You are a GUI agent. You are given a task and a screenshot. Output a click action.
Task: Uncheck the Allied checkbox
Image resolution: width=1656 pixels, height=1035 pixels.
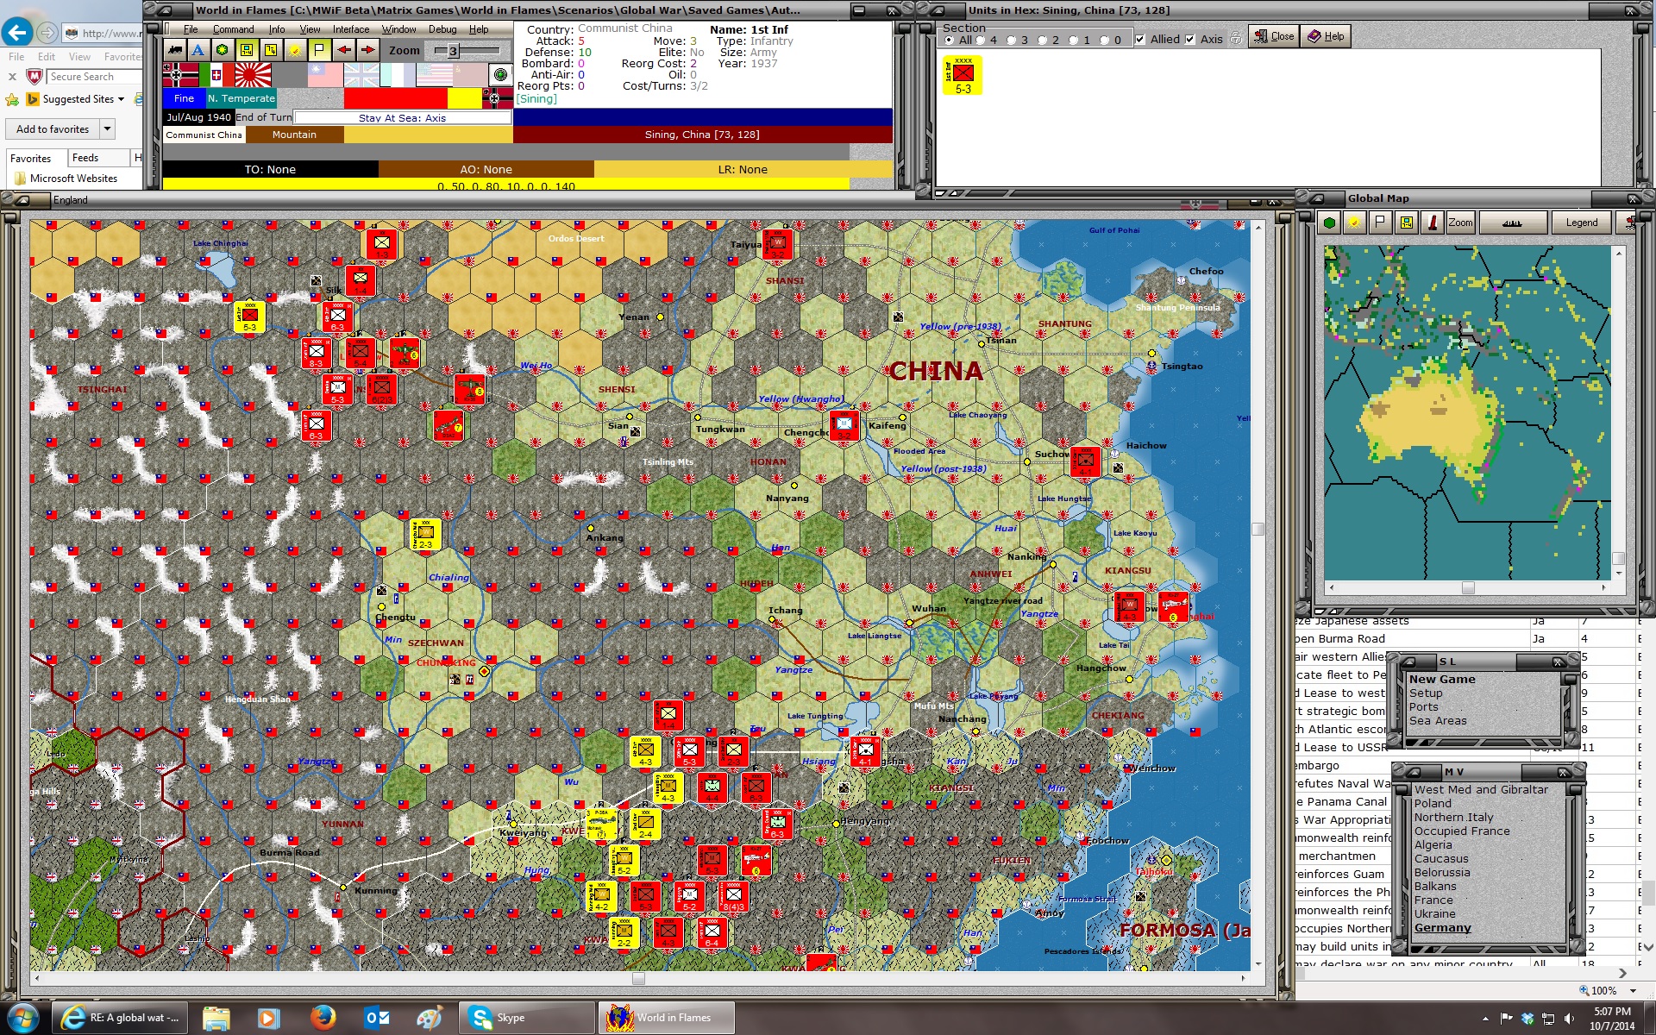pyautogui.click(x=1140, y=40)
